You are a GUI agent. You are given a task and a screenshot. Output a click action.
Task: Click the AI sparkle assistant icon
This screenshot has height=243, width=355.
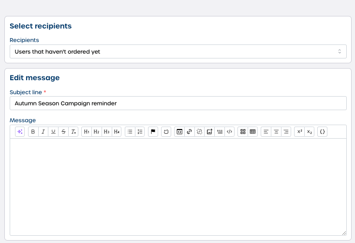(20, 131)
